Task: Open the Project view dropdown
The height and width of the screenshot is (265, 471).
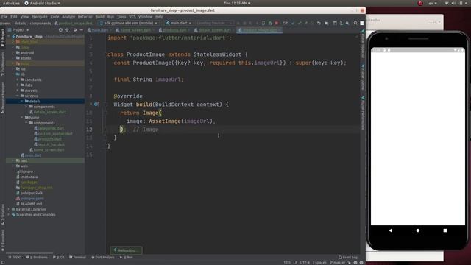Action: point(18,30)
